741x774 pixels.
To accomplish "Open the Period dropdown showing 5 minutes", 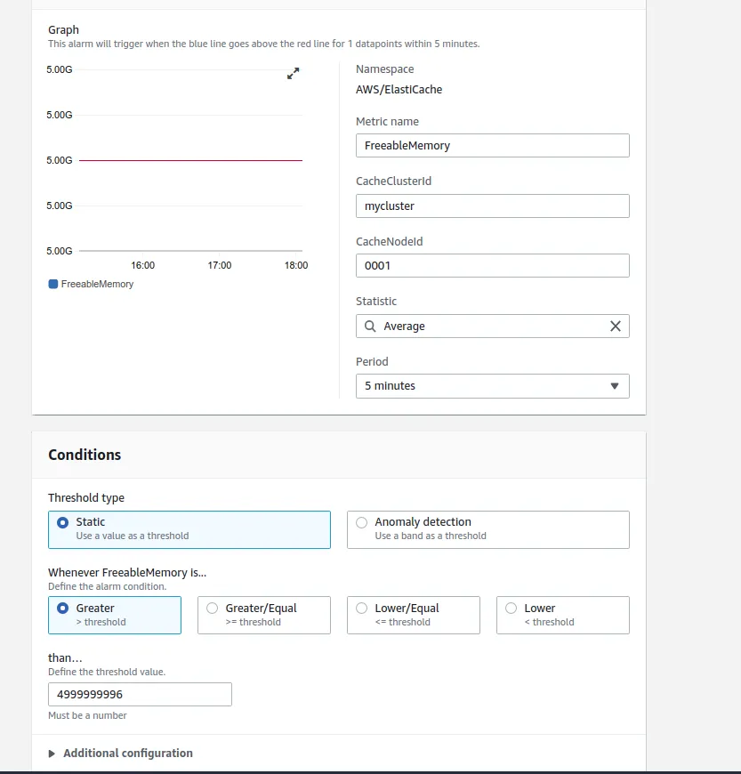I will click(x=492, y=386).
